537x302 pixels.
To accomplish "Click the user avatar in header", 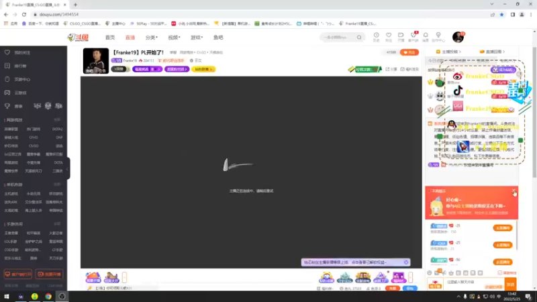I will (458, 37).
